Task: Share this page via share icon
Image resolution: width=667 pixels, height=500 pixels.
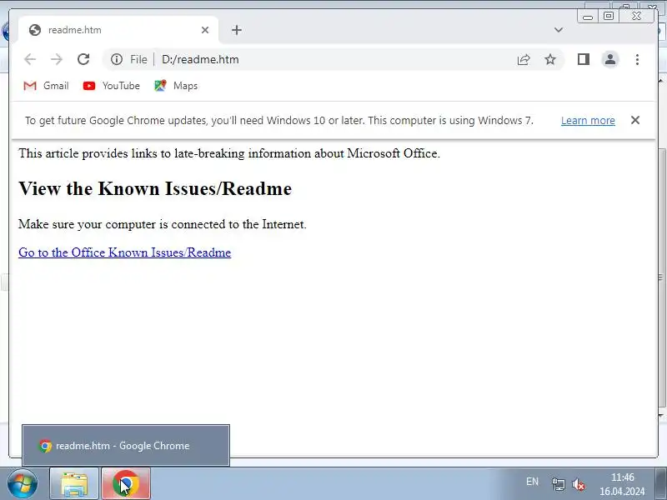Action: point(524,59)
